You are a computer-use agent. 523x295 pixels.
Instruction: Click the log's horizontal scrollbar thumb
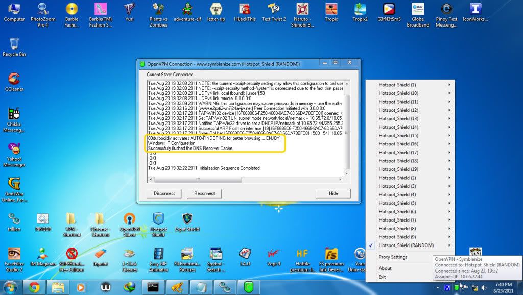pyautogui.click(x=198, y=179)
